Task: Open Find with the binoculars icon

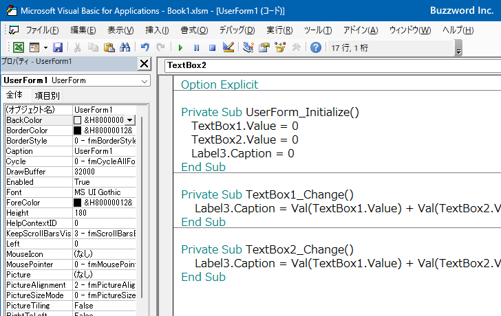Action: (125, 47)
